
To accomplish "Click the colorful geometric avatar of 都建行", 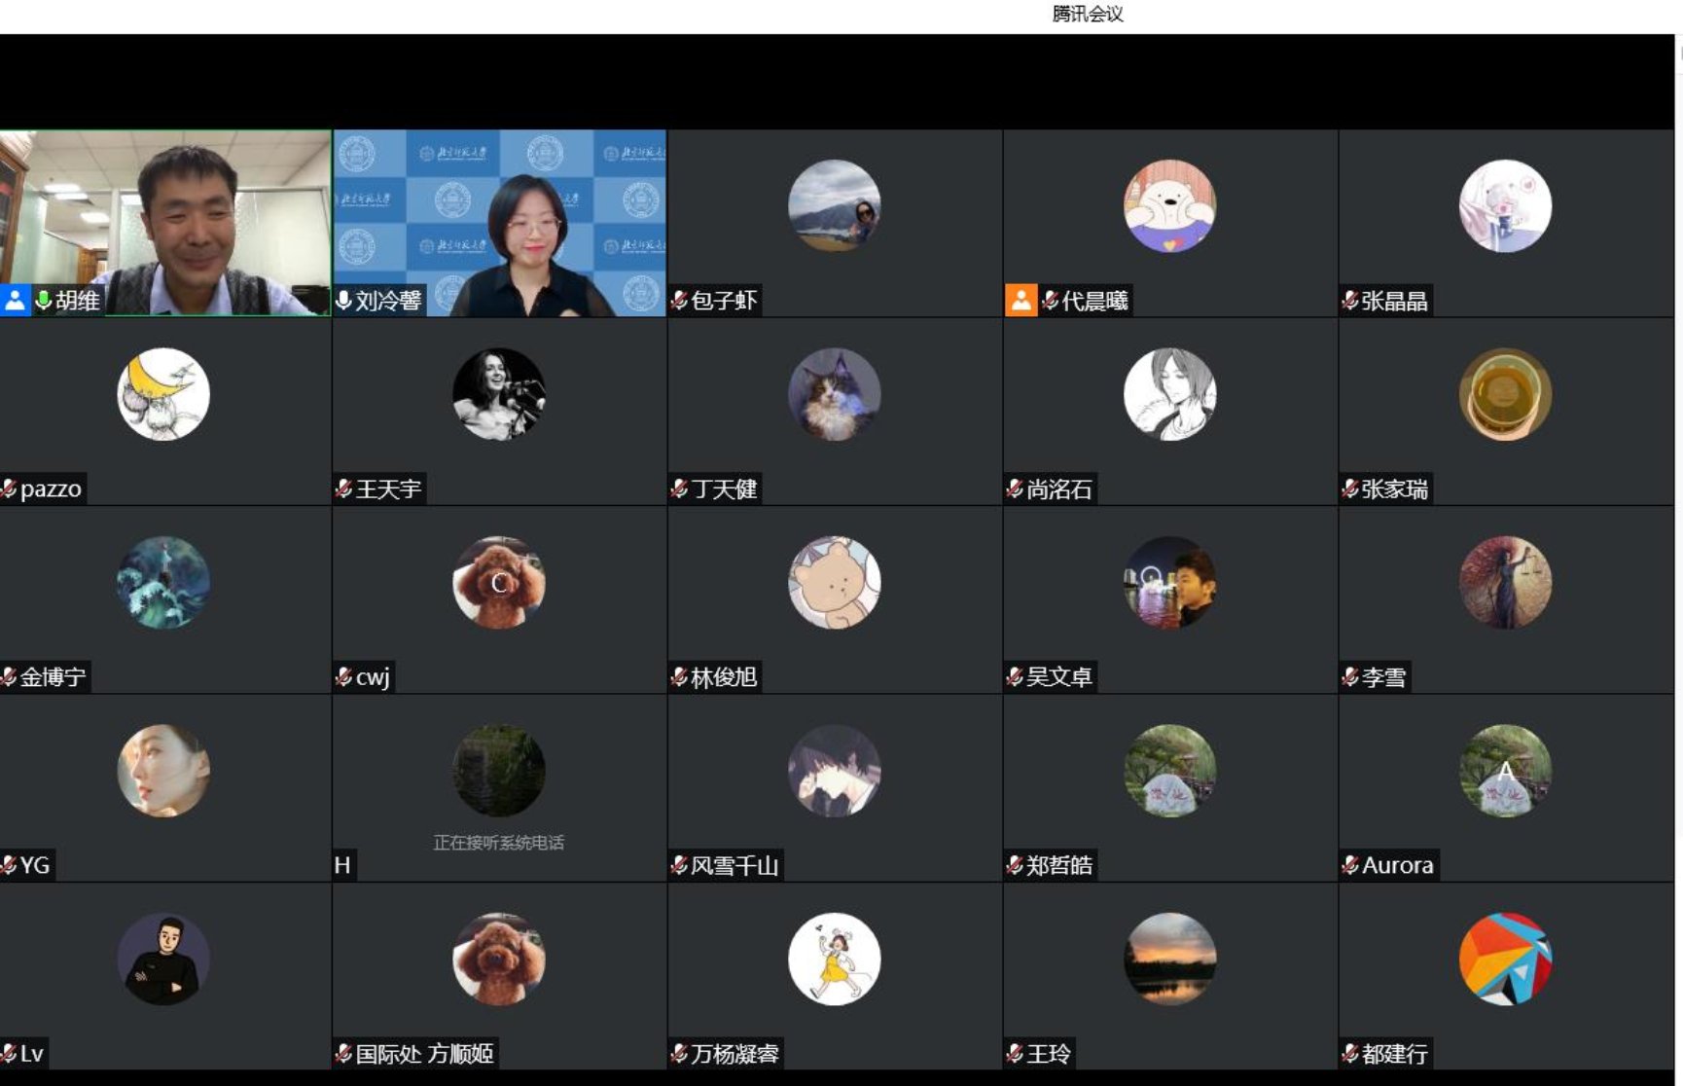I will click(x=1505, y=959).
